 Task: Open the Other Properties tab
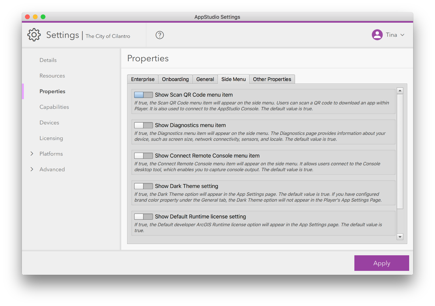(x=272, y=79)
